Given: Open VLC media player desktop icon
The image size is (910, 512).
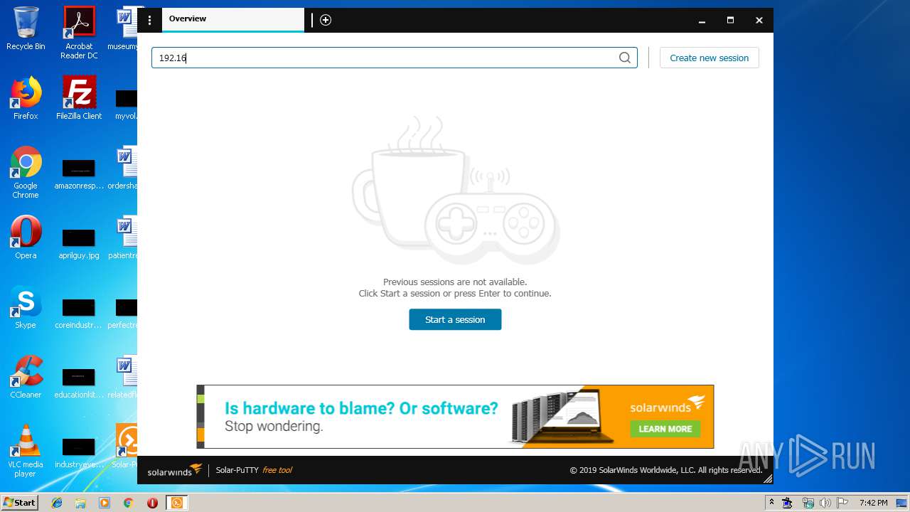Looking at the screenshot, I should tap(26, 451).
